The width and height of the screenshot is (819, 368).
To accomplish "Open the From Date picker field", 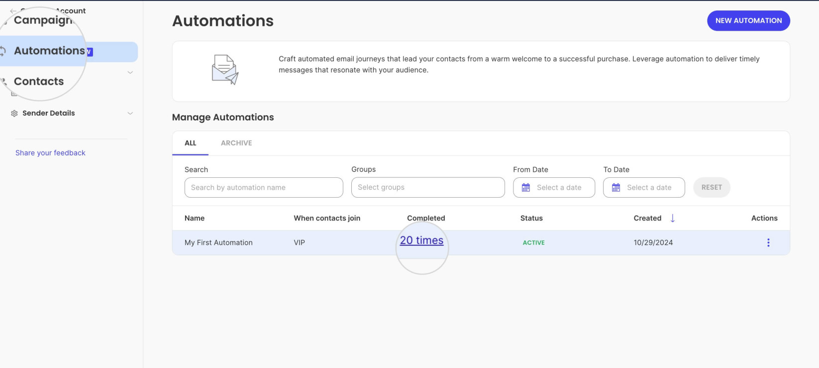I will [x=554, y=187].
